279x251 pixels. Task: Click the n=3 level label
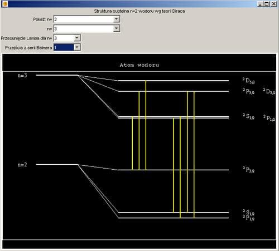click(22, 75)
